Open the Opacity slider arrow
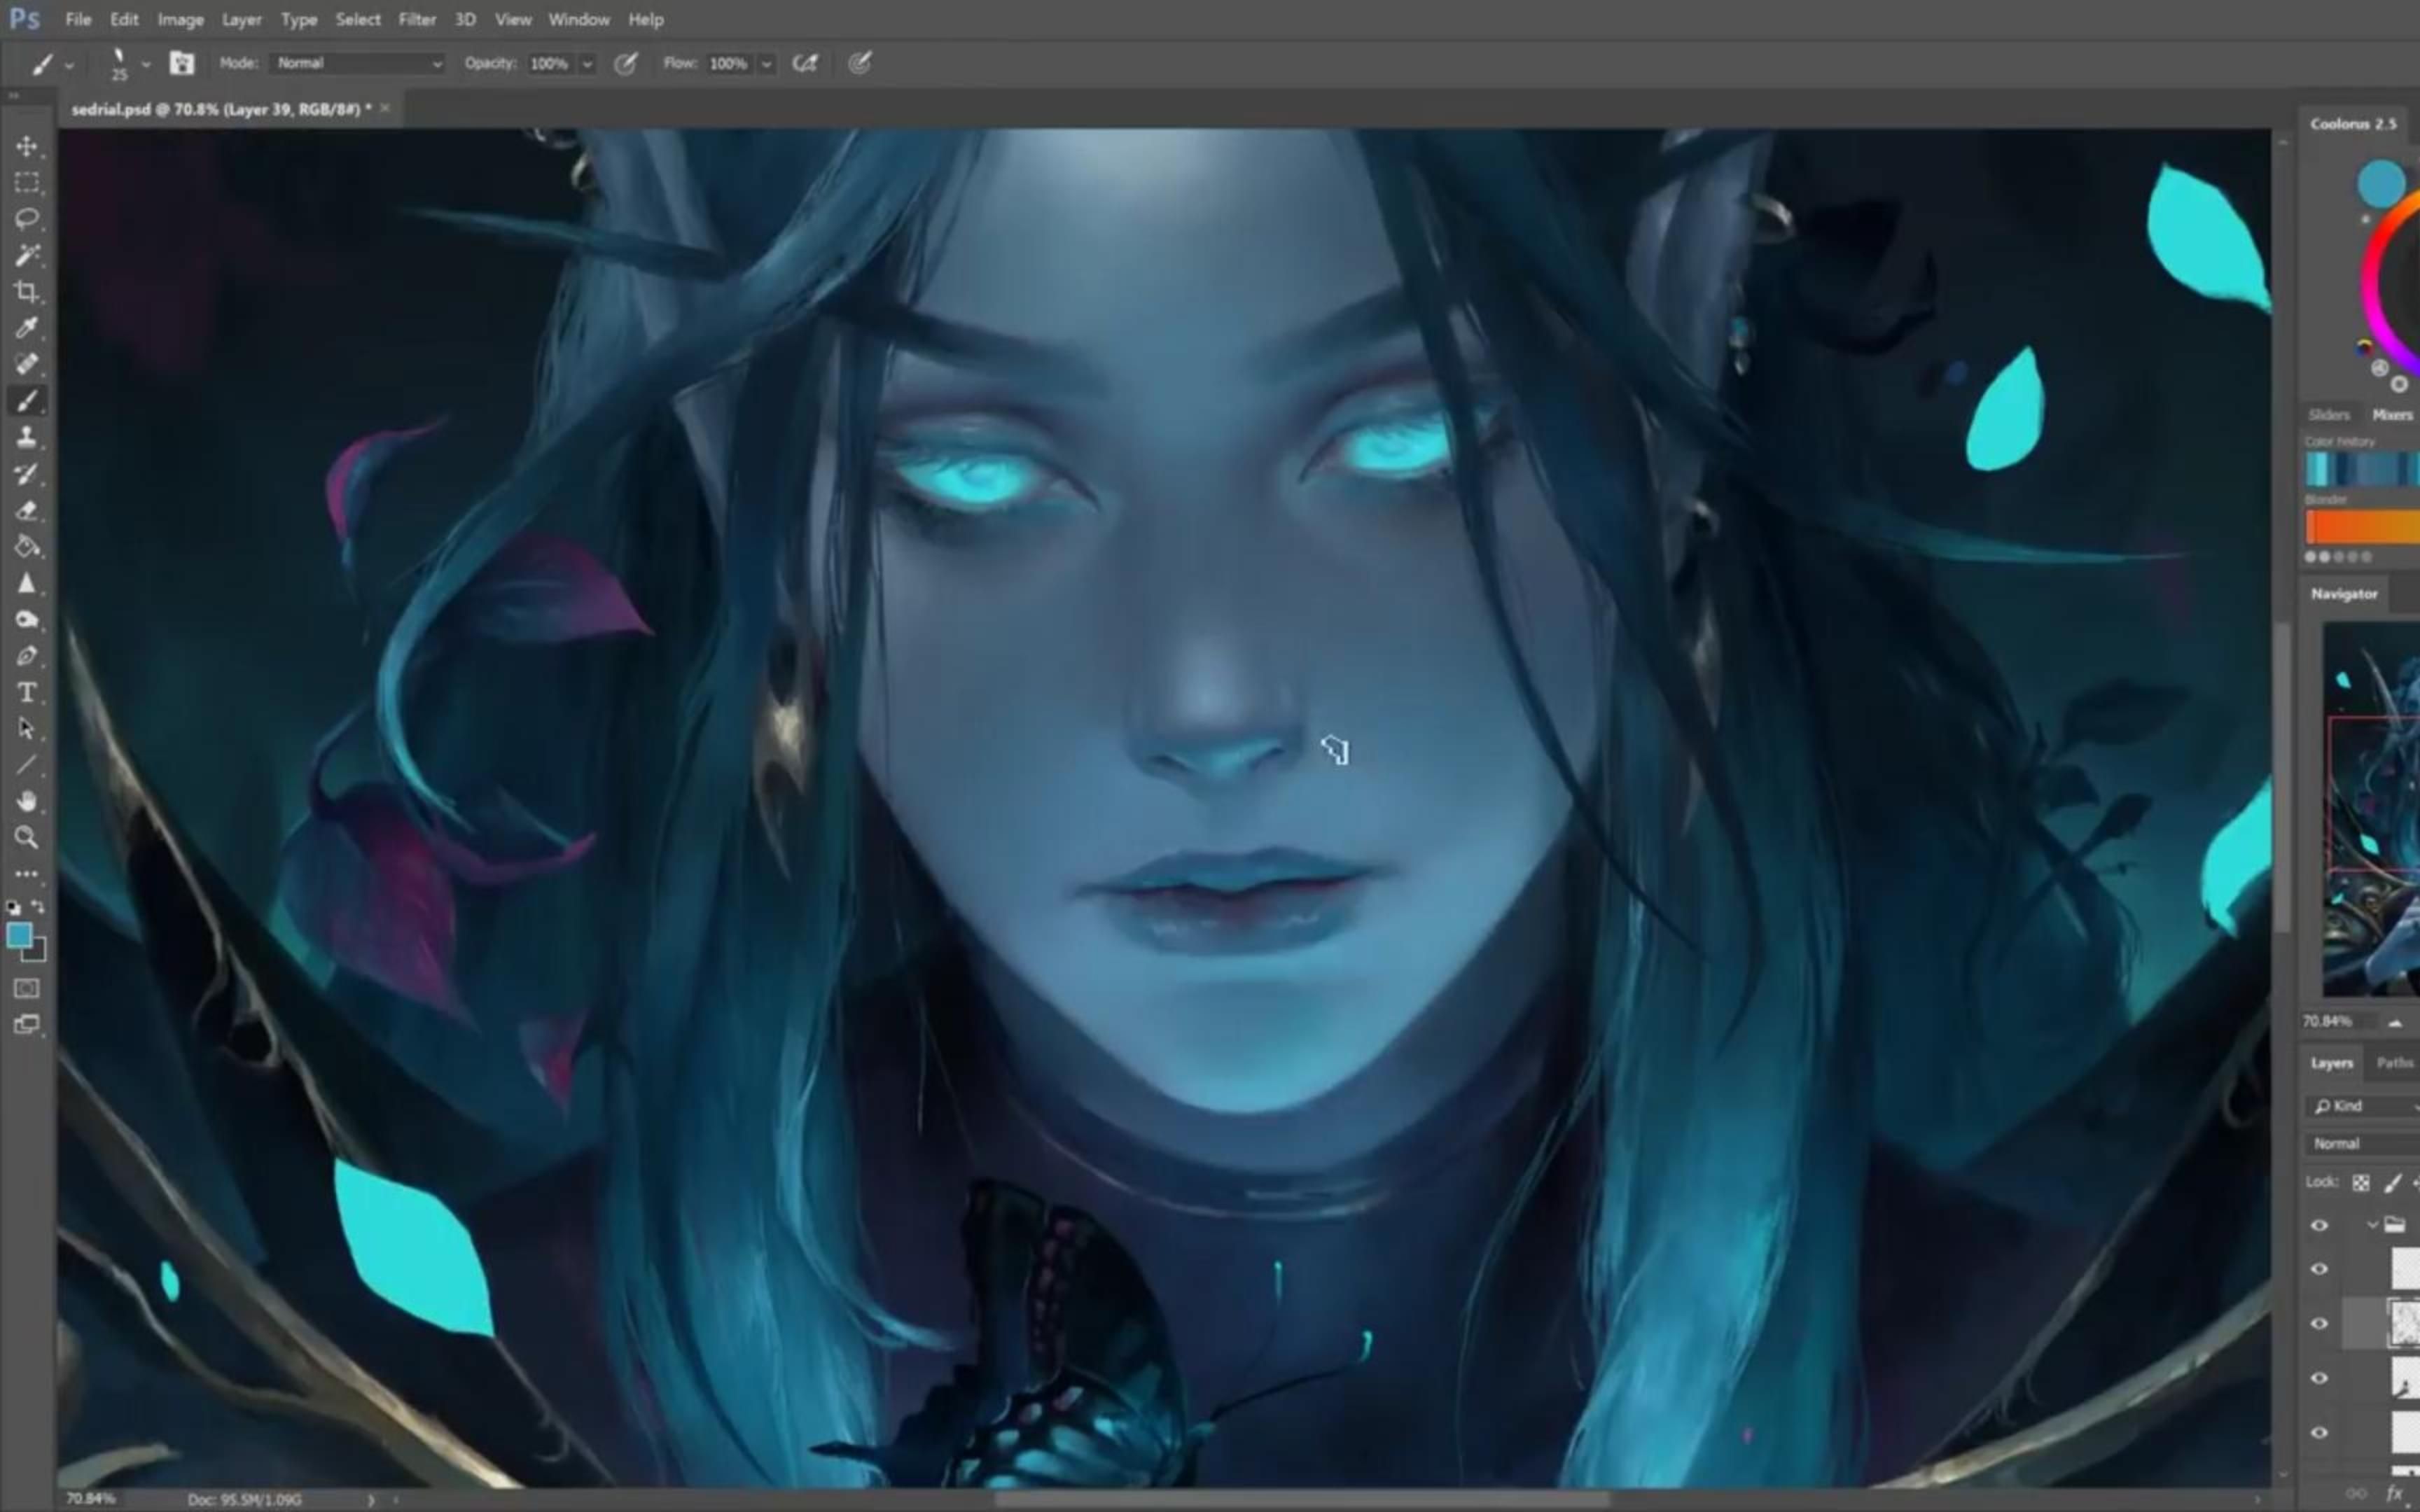2420x1512 pixels. pos(587,64)
